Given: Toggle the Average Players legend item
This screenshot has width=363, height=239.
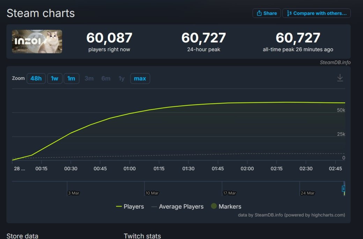Looking at the screenshot, I should point(177,207).
